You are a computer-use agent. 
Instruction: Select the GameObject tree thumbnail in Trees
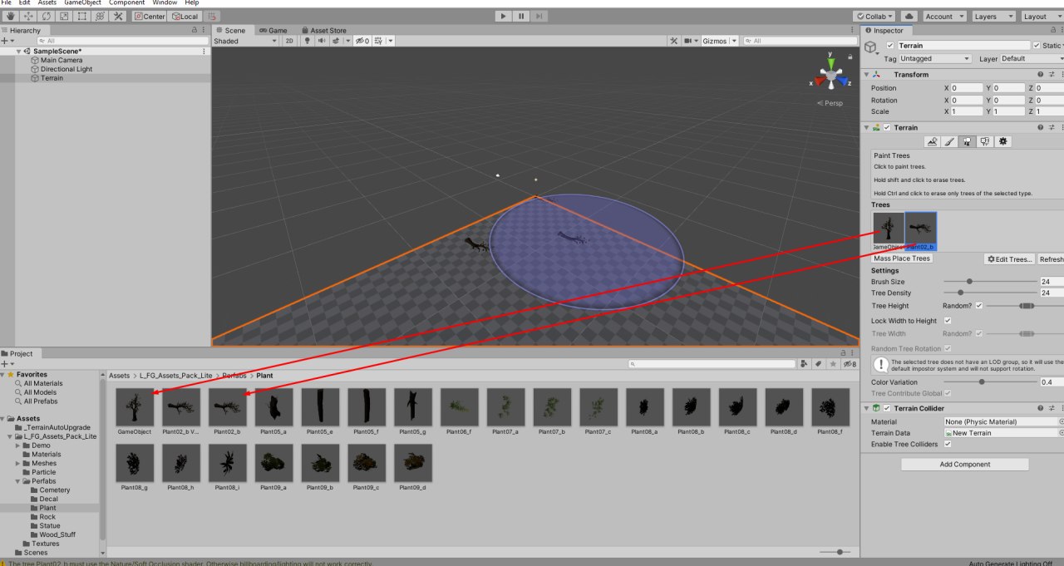click(888, 231)
